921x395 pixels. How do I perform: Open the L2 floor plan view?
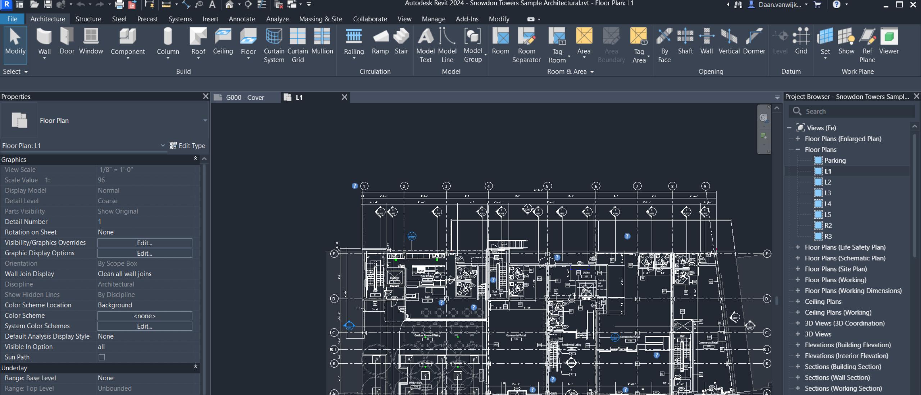point(827,182)
